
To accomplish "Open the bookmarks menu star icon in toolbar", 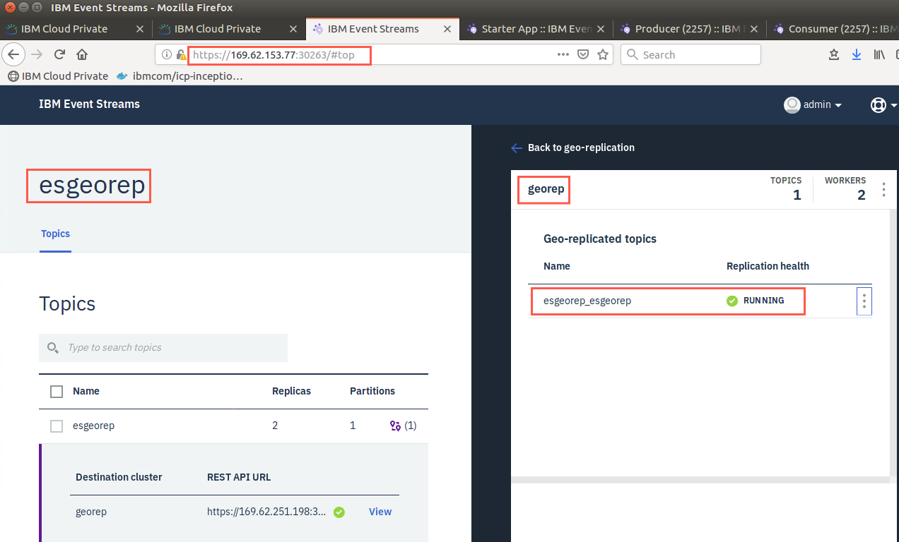I will 834,54.
